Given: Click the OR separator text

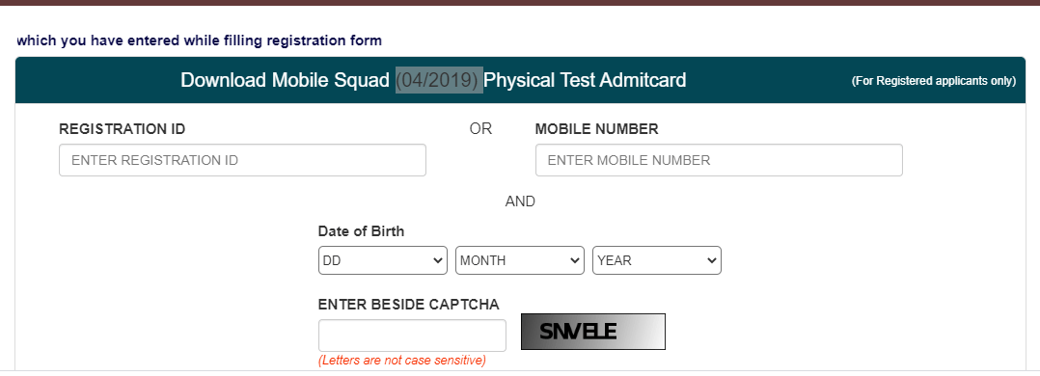Looking at the screenshot, I should click(480, 128).
